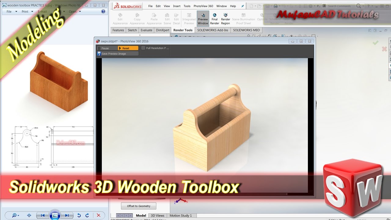Click the Search Commands magnifier icon
The height and width of the screenshot is (220, 391).
(x=359, y=6)
